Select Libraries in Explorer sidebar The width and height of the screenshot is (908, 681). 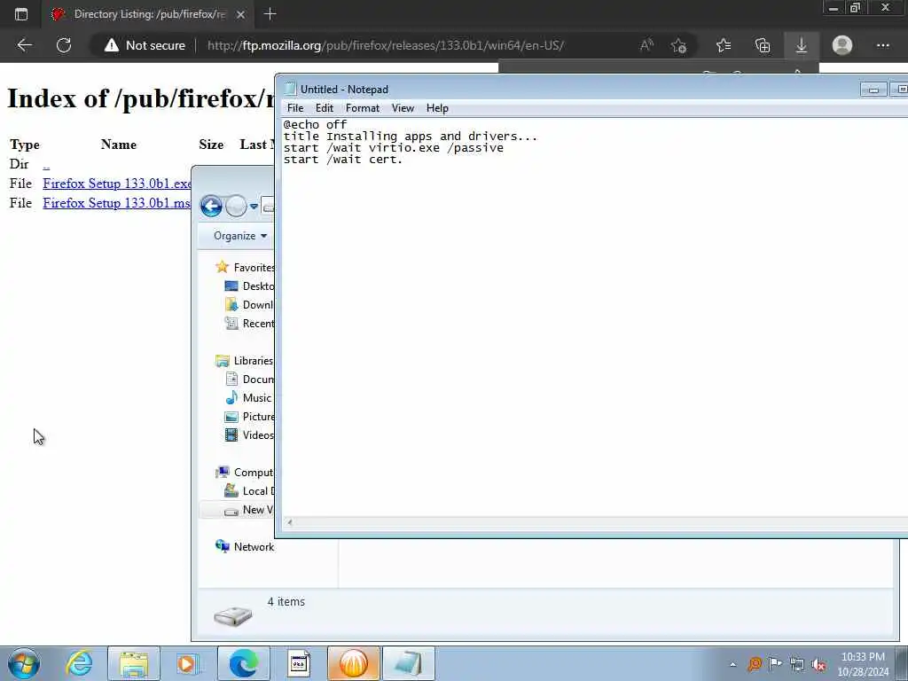[x=244, y=361]
